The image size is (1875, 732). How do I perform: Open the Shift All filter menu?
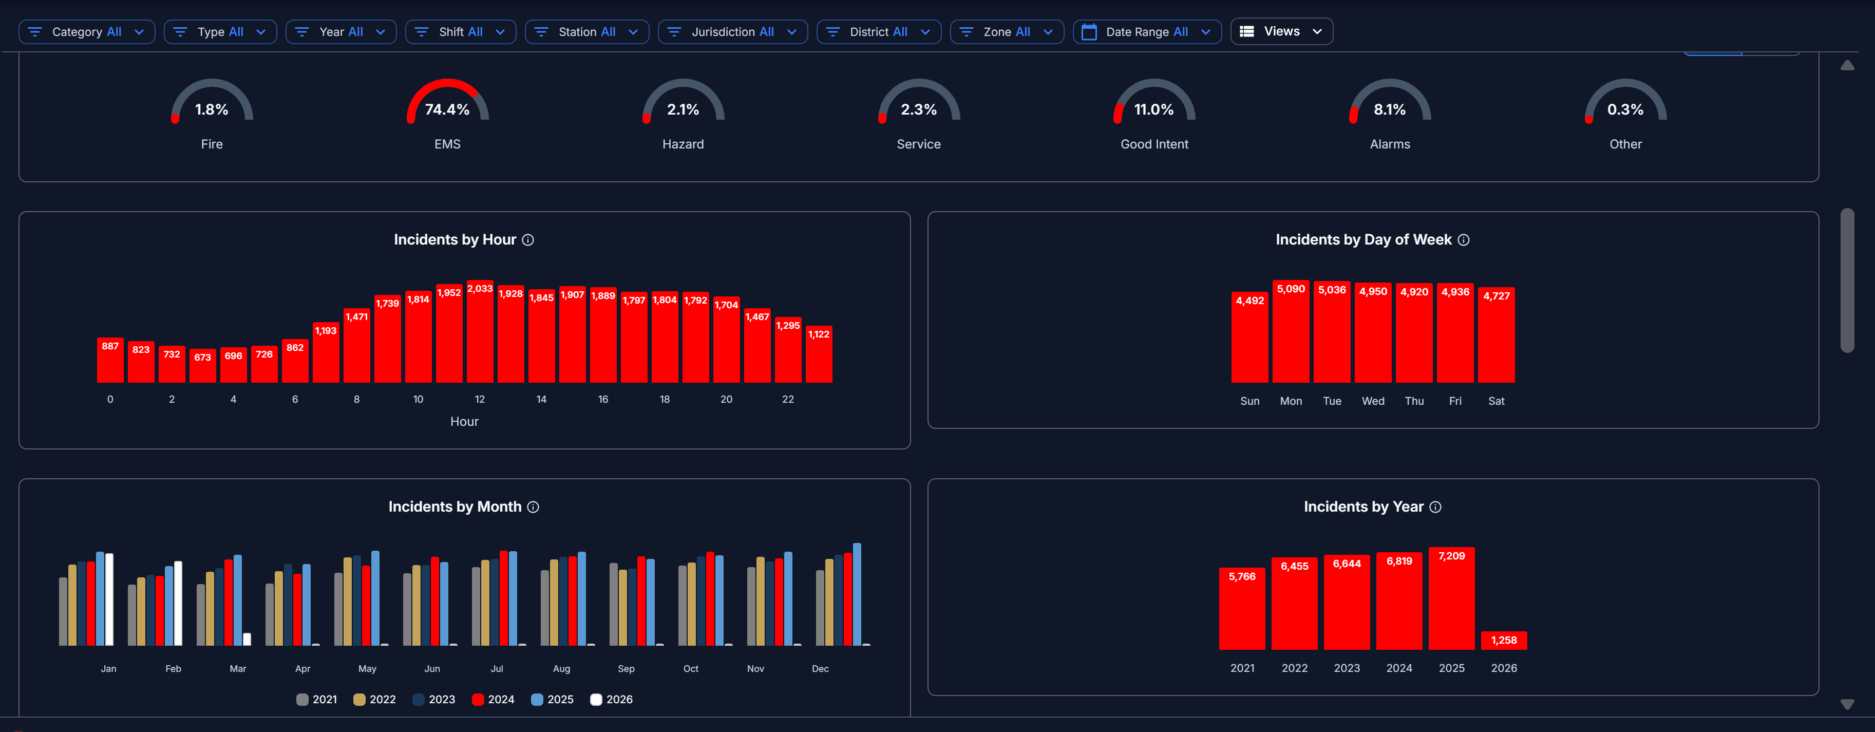(460, 32)
